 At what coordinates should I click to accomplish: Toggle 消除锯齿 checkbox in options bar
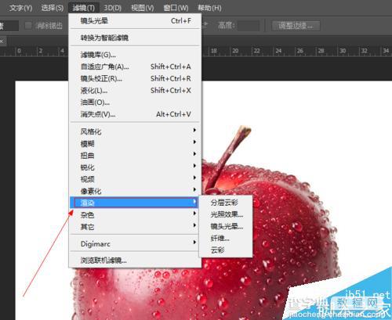28,26
